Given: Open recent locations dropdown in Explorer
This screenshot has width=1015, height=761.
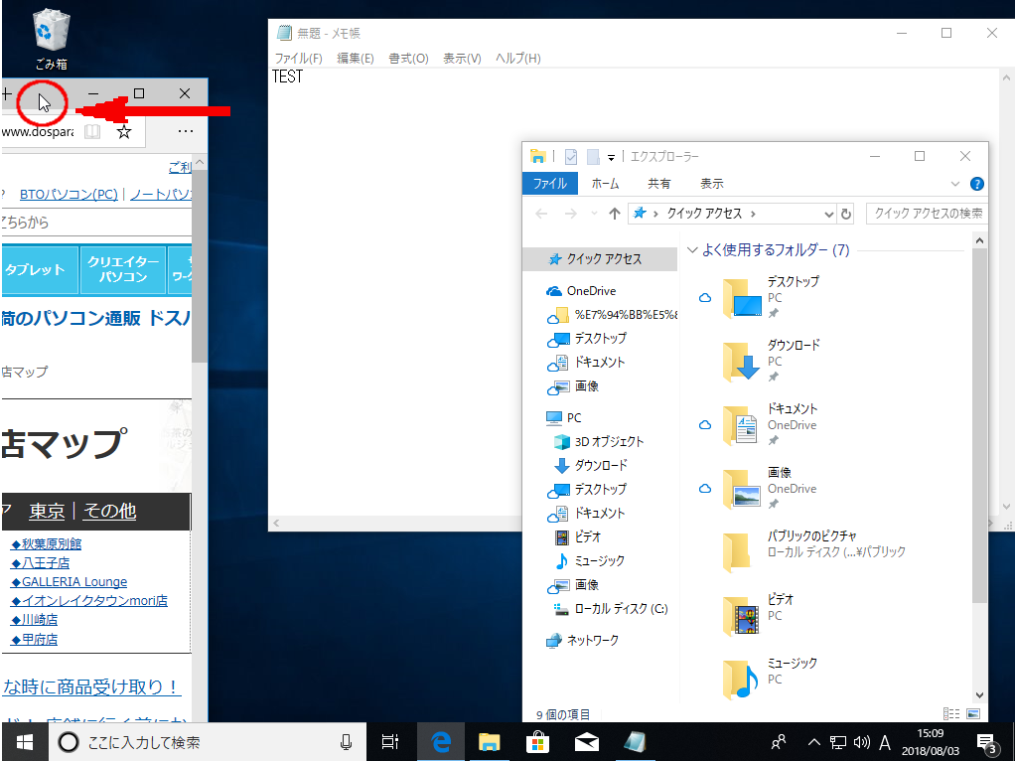Looking at the screenshot, I should [594, 214].
